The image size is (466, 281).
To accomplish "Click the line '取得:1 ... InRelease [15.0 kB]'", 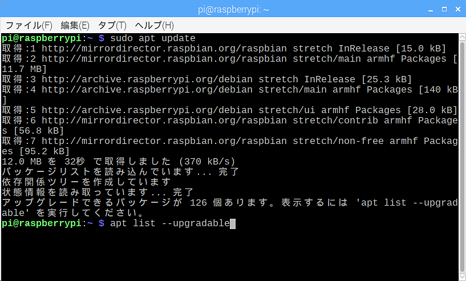I will click(224, 49).
